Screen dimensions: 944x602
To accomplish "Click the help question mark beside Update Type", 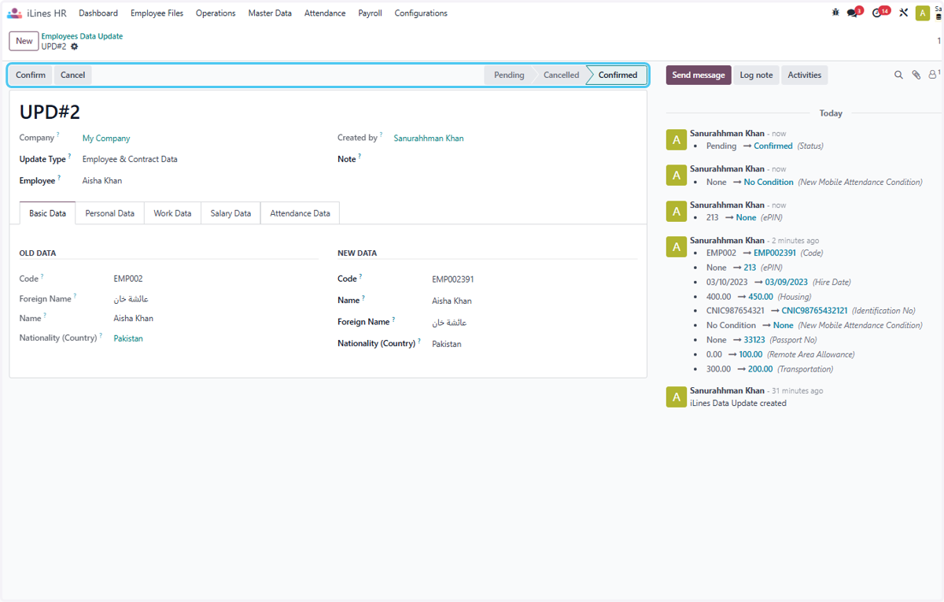I will 69,157.
